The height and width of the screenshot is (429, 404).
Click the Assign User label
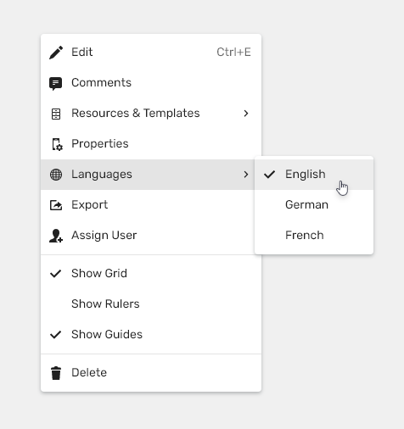[x=104, y=235]
